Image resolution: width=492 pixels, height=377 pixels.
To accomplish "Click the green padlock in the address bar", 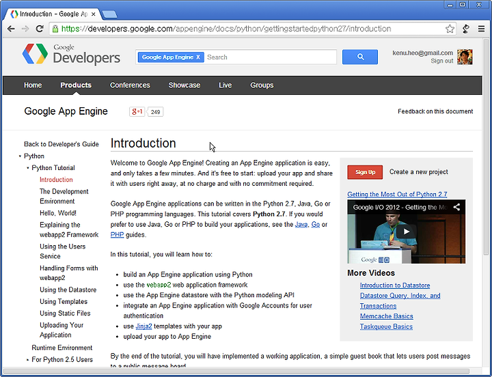I will 55,29.
